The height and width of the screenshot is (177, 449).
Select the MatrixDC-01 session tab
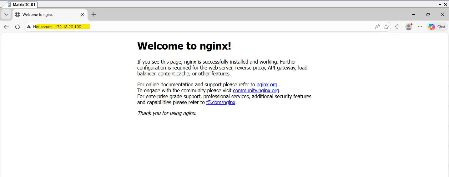coord(21,4)
